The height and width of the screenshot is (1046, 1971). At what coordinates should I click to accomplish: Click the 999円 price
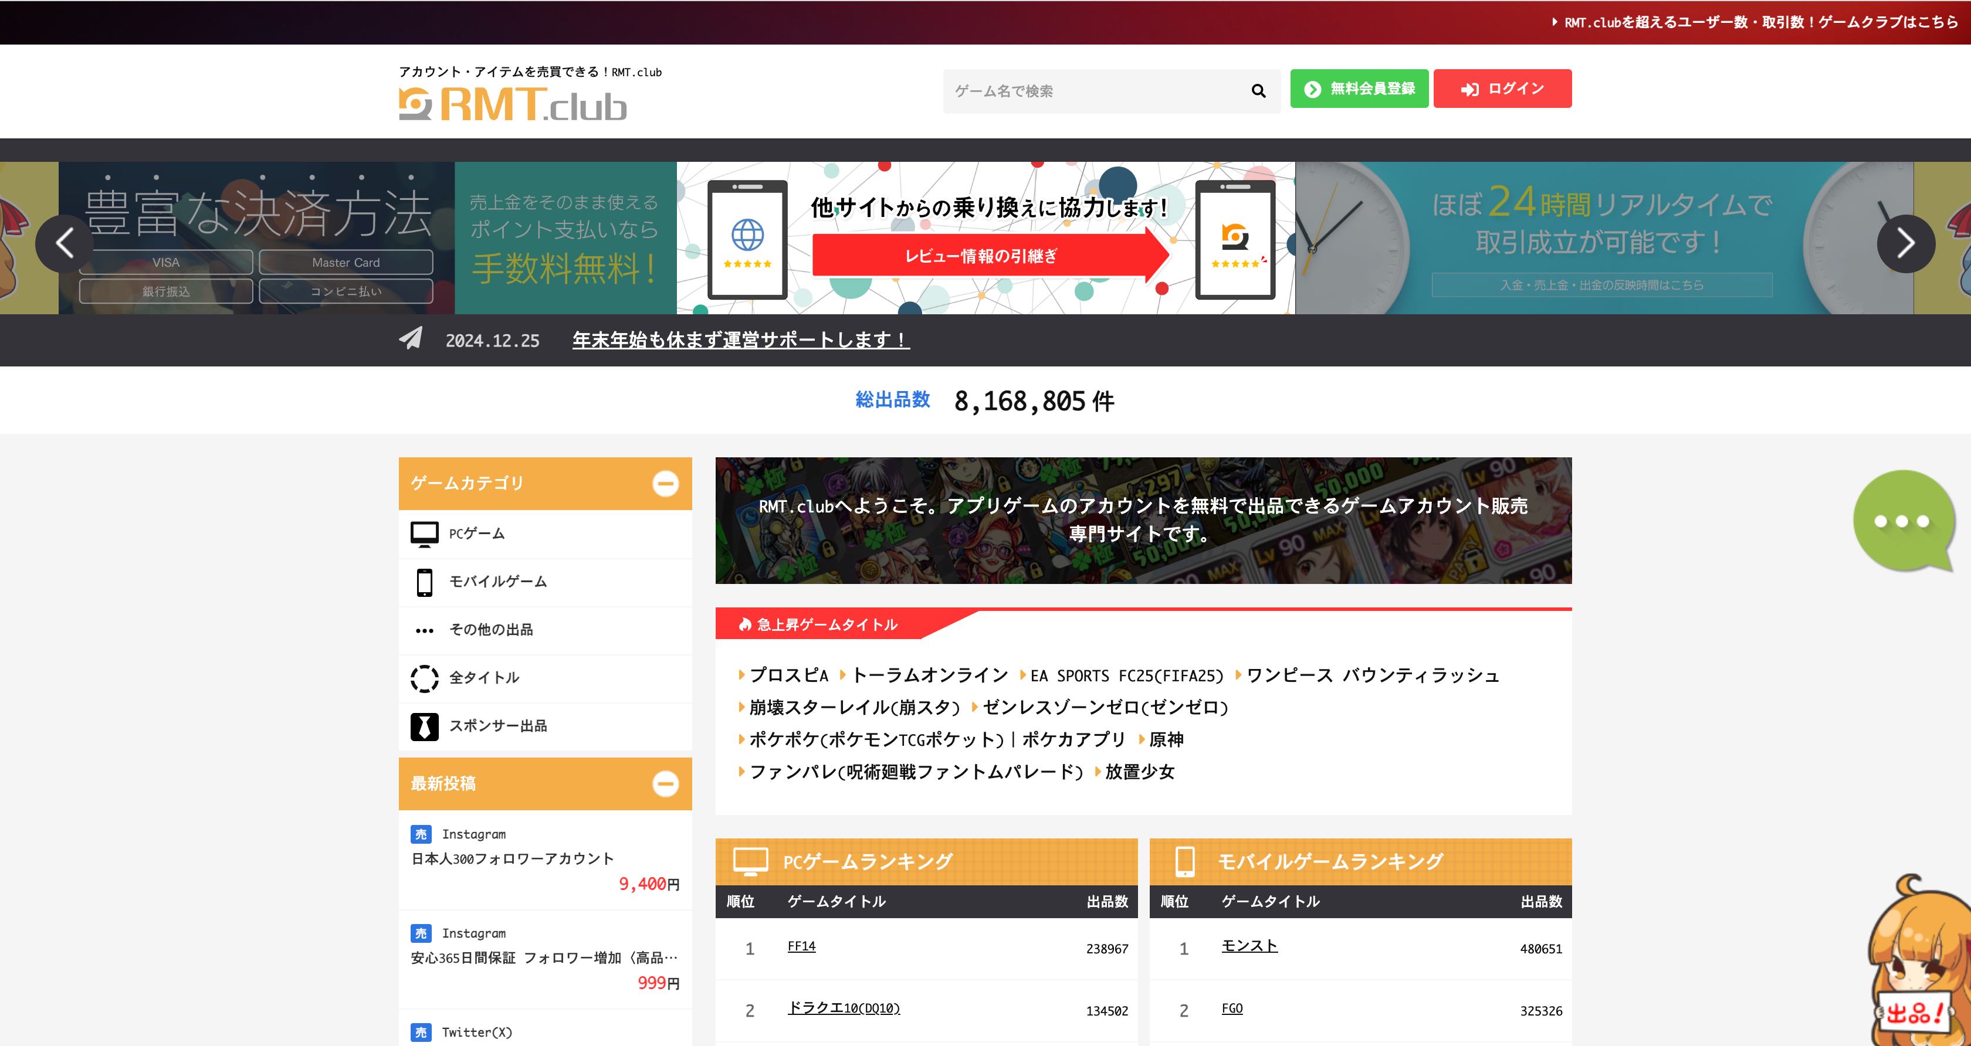(659, 983)
